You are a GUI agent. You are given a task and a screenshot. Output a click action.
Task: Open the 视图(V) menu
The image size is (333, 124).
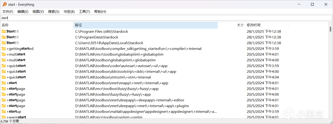coord(38,12)
